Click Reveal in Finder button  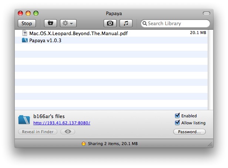tap(38, 132)
